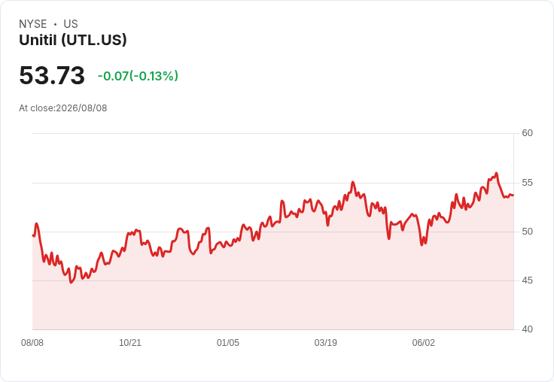Click the 10/21 date on the time axis
The image size is (554, 382).
(130, 343)
